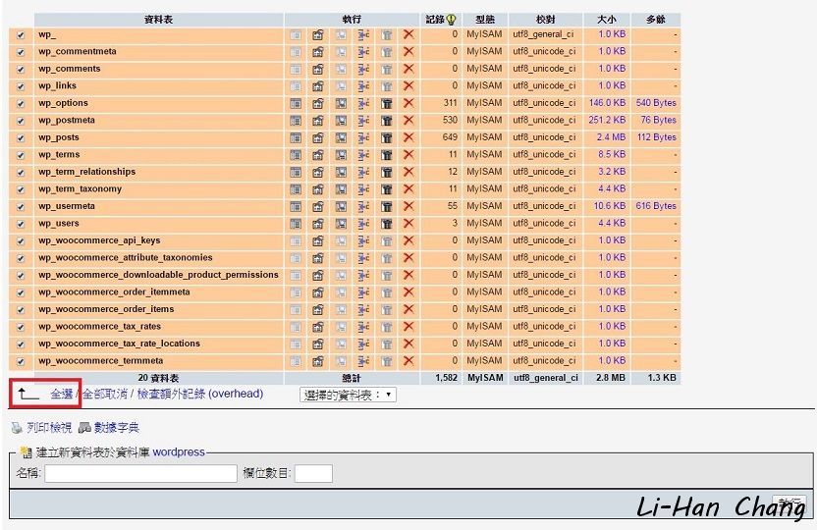Empty the wp_terms table icon
This screenshot has width=817, height=530.
coord(386,155)
